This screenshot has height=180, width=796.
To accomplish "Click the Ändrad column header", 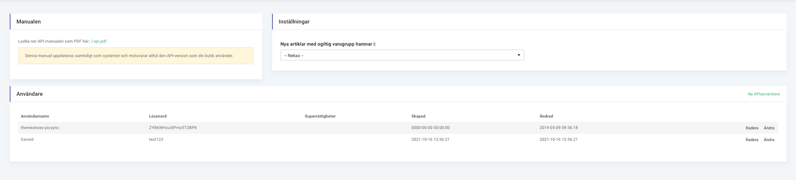I will pos(546,116).
